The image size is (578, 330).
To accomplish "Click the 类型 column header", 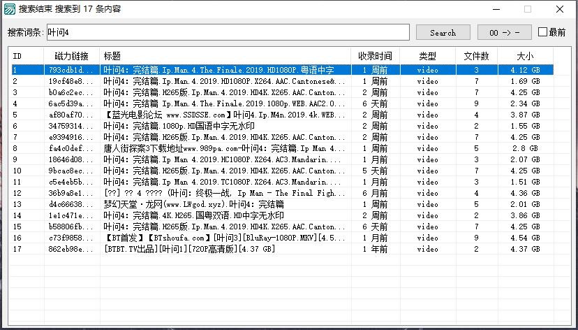I will coord(427,56).
